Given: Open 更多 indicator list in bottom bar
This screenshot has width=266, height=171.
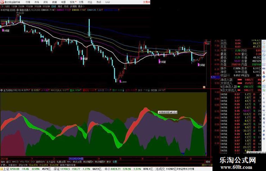Looking at the screenshot, I should (109, 162).
